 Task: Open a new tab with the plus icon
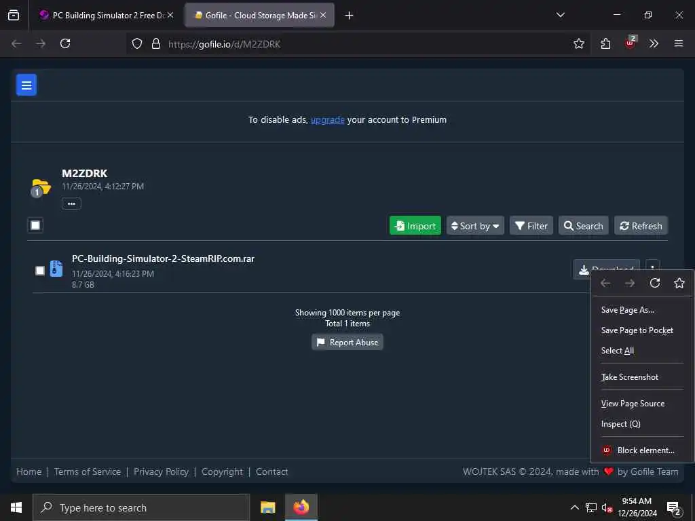click(x=349, y=16)
